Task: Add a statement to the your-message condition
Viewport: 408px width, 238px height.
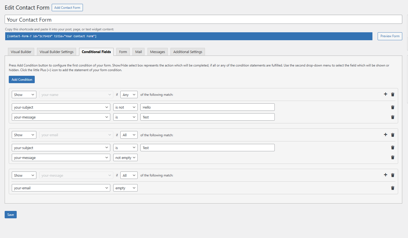Action: pyautogui.click(x=385, y=175)
